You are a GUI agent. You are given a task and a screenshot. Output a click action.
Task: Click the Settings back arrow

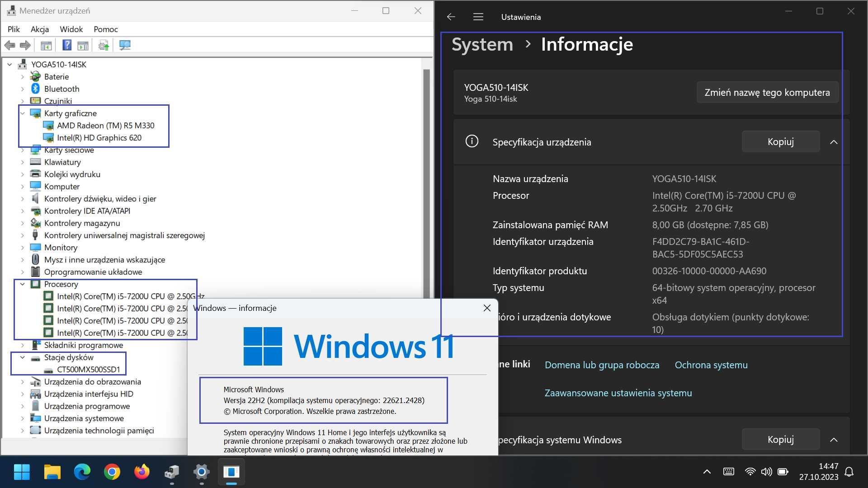tap(451, 17)
